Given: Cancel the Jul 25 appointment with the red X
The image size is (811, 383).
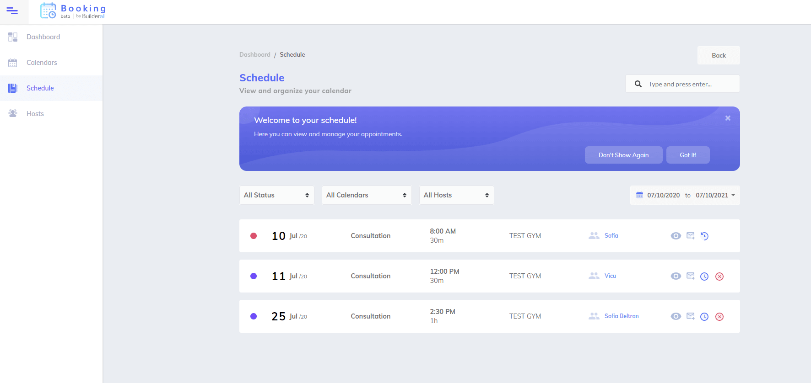Looking at the screenshot, I should [x=719, y=317].
